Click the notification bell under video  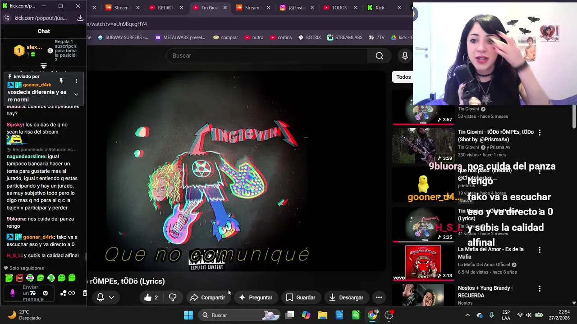point(100,297)
